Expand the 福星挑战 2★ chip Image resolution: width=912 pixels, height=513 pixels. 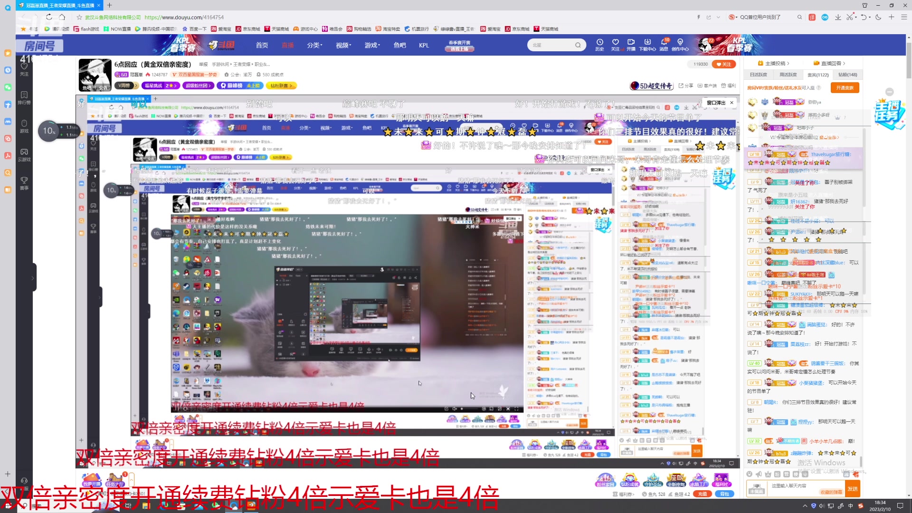[x=161, y=85]
